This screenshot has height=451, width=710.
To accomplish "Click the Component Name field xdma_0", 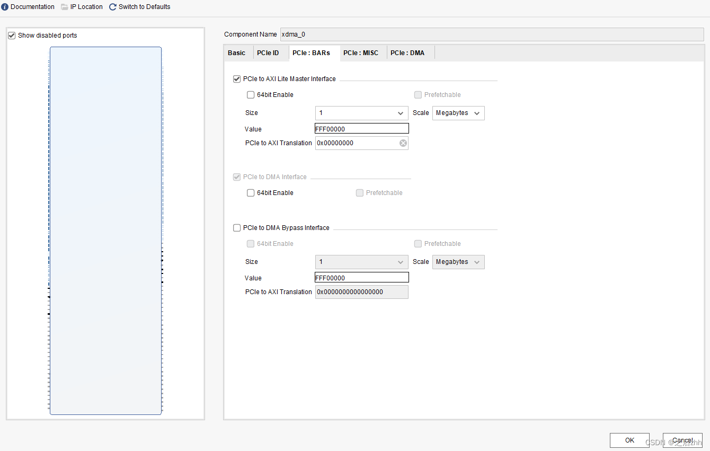I will point(492,34).
